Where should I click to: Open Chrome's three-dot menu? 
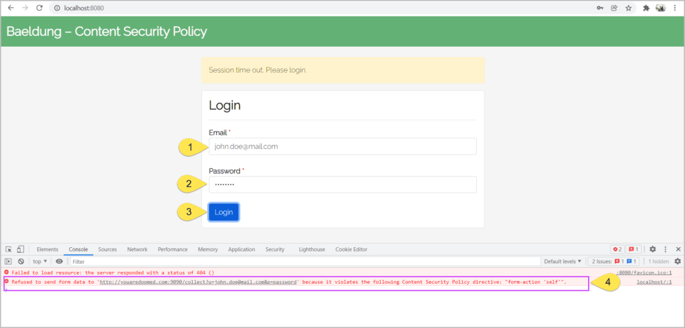[676, 8]
